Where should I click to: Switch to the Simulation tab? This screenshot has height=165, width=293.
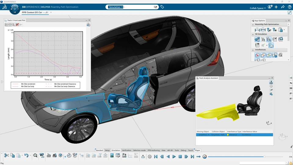(116, 150)
